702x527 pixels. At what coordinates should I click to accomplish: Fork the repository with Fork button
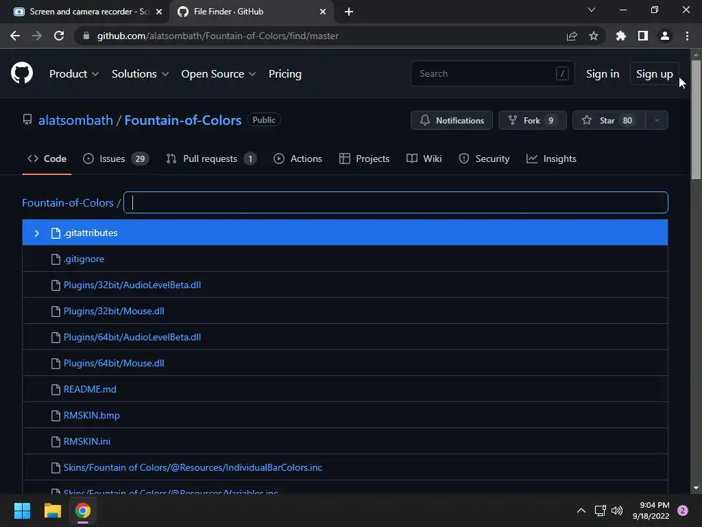(532, 120)
